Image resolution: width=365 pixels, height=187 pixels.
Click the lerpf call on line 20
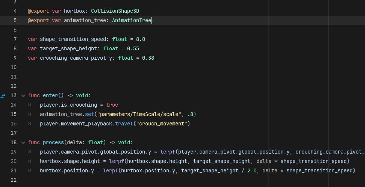coord(117,161)
